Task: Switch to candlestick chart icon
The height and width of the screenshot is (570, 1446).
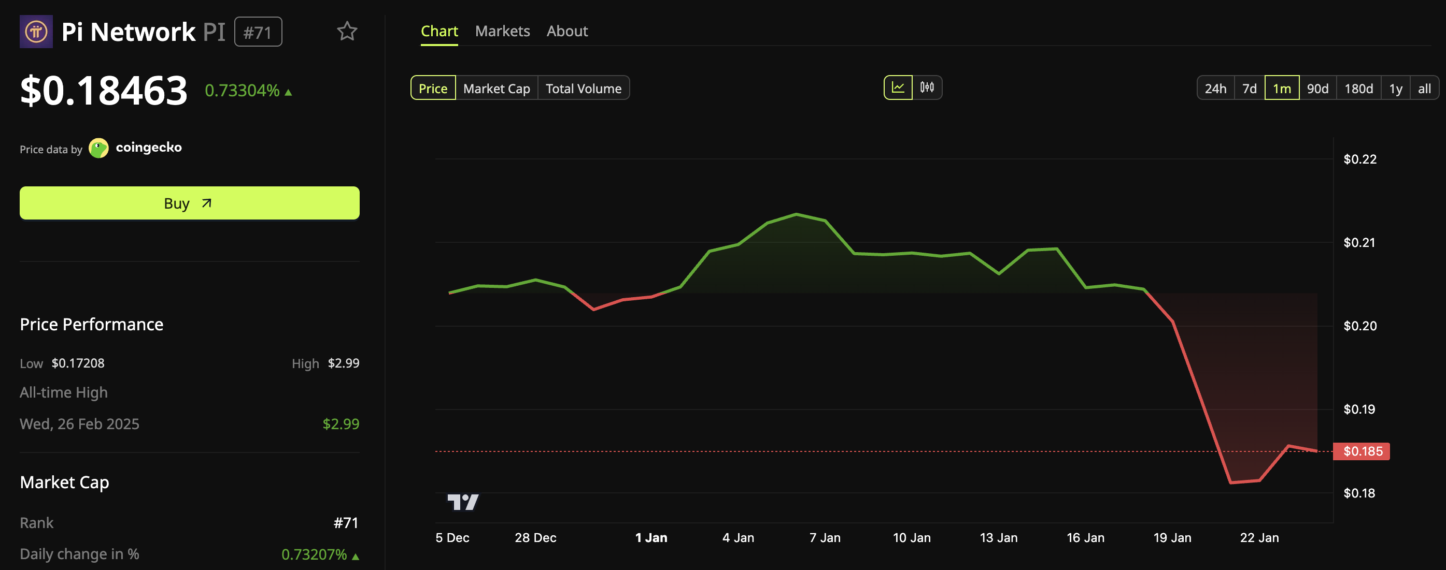Action: click(x=927, y=88)
